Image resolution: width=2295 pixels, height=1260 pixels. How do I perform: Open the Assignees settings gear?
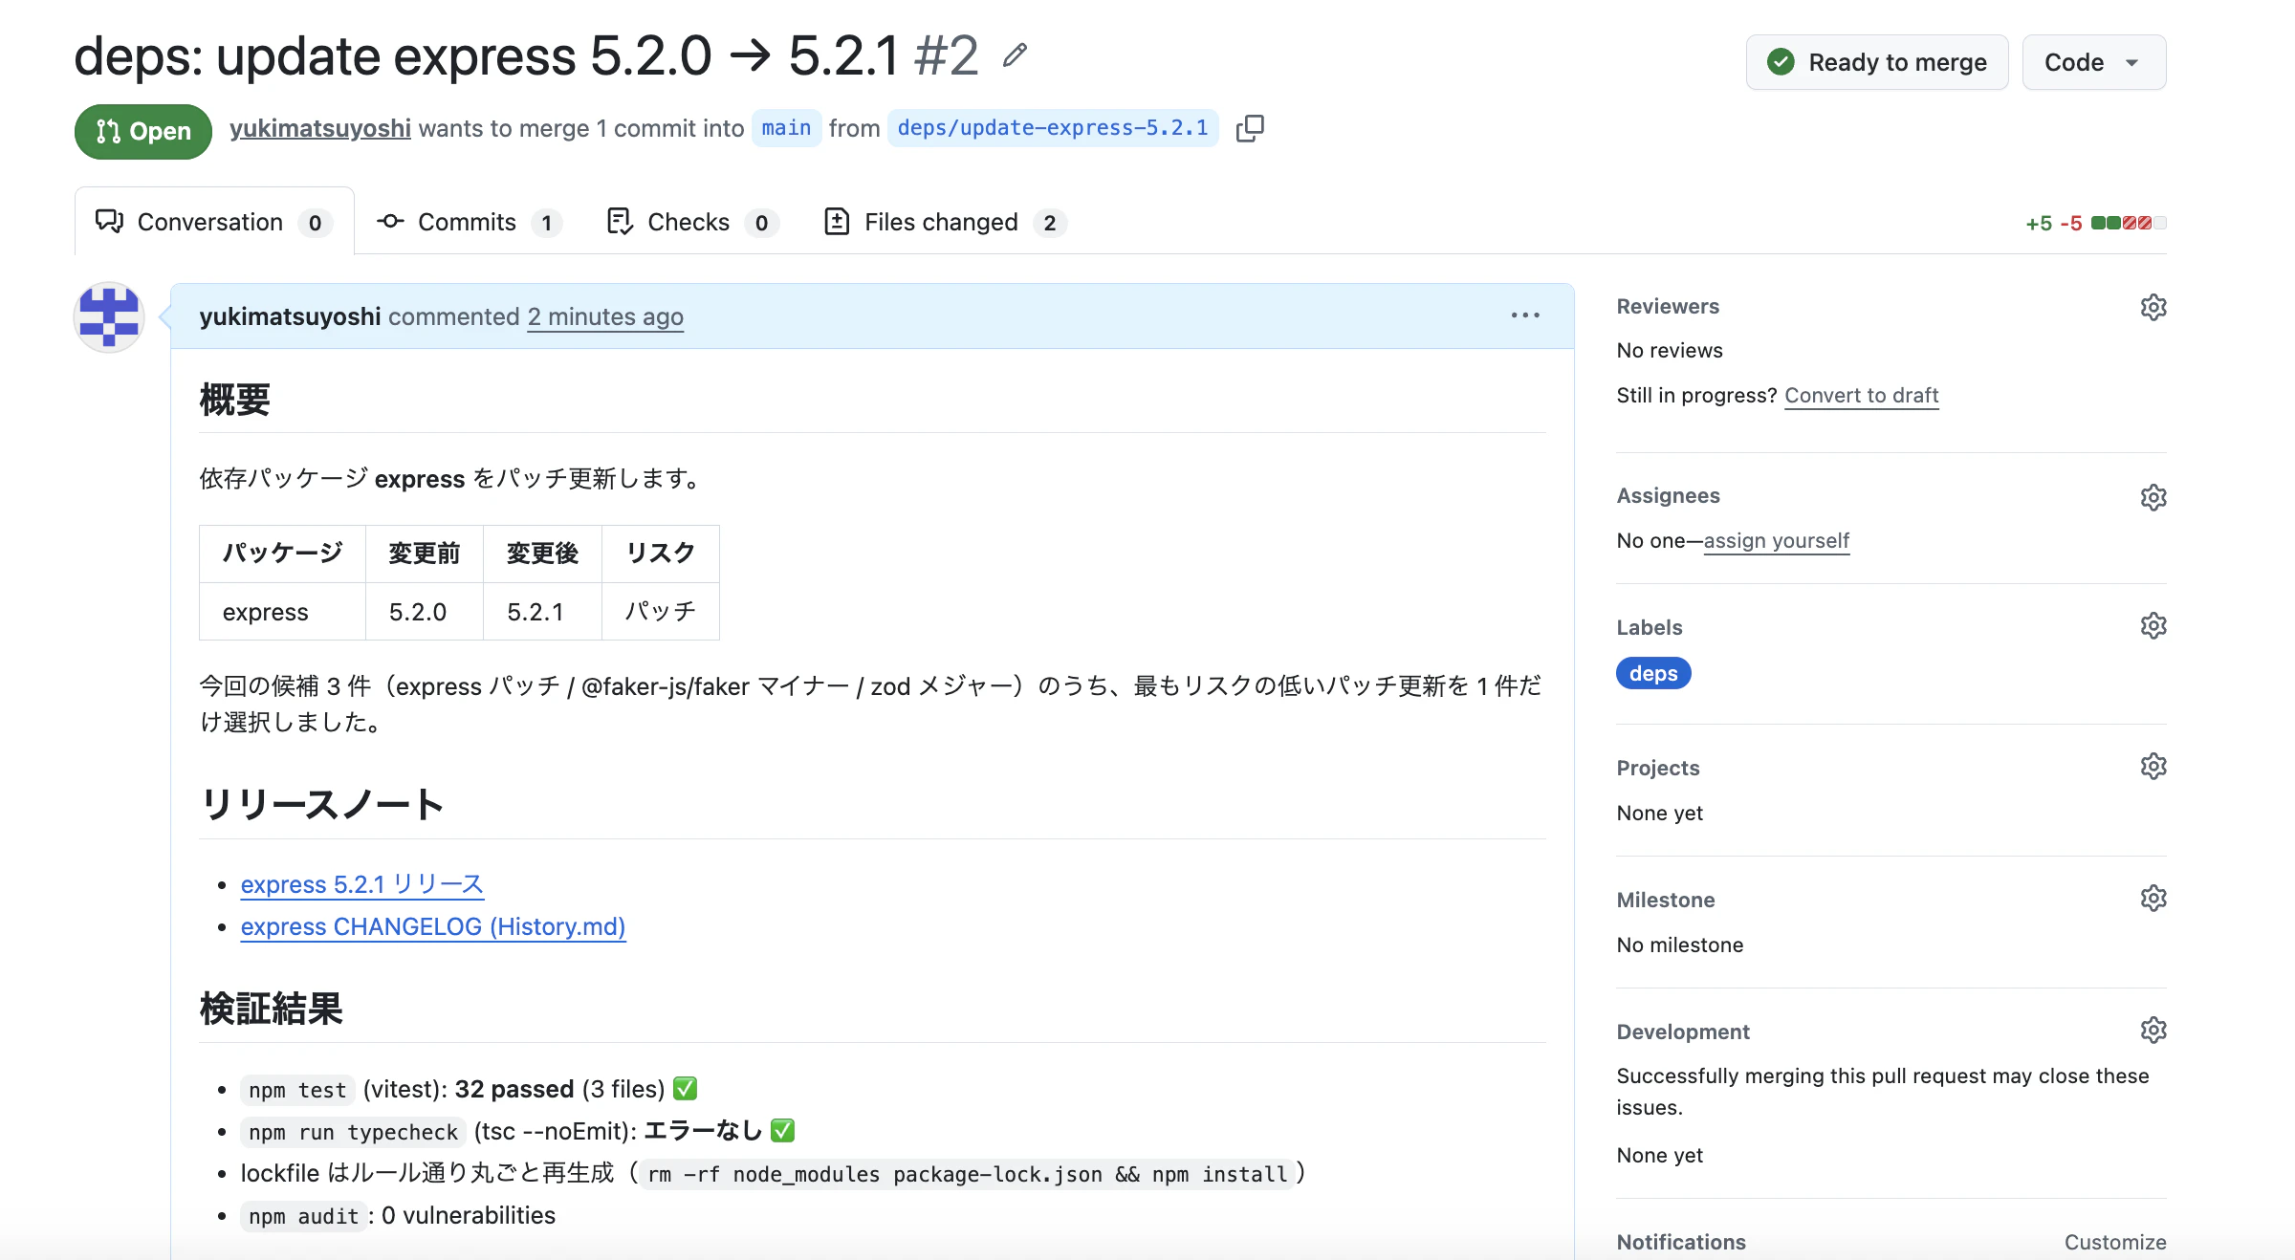(2153, 497)
